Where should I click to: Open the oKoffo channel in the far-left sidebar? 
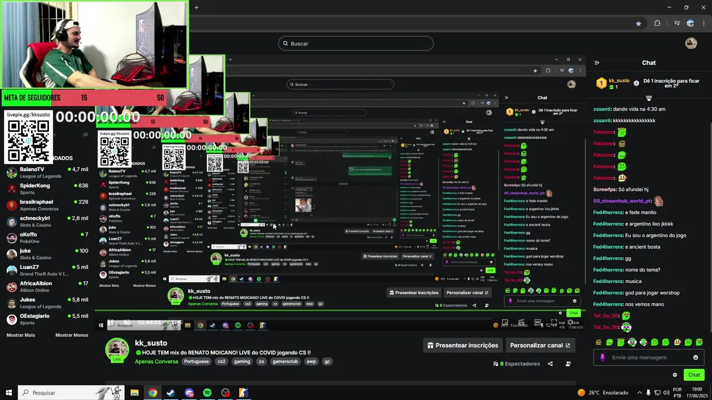point(47,238)
